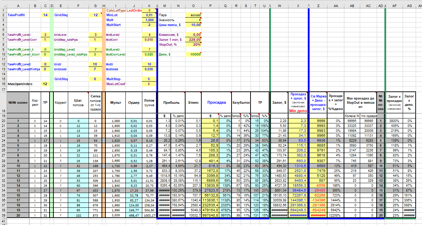422x225 pixels.
Task: Select the negative margin cell -8558
Action: point(318,186)
